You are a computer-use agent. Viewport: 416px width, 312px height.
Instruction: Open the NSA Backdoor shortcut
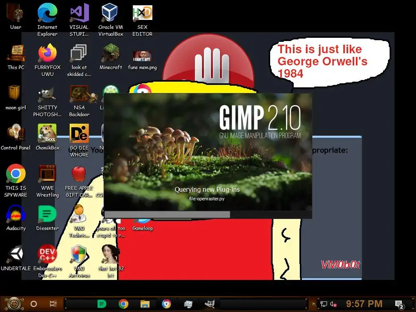point(79,101)
